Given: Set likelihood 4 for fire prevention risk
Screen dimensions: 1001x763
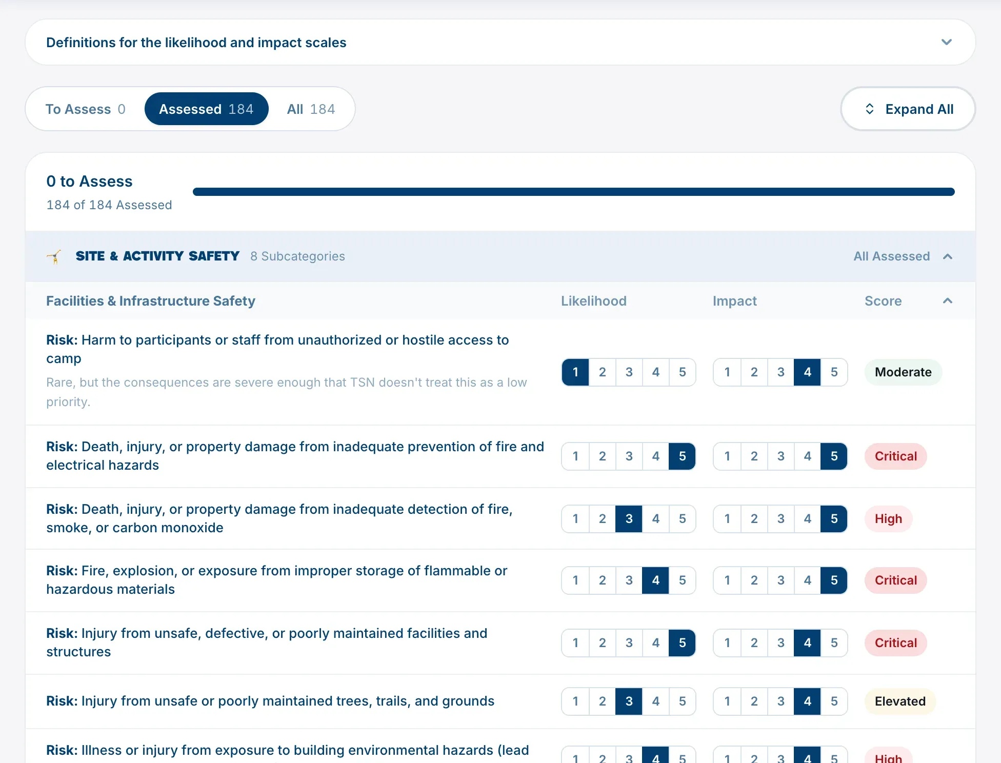Looking at the screenshot, I should 655,456.
